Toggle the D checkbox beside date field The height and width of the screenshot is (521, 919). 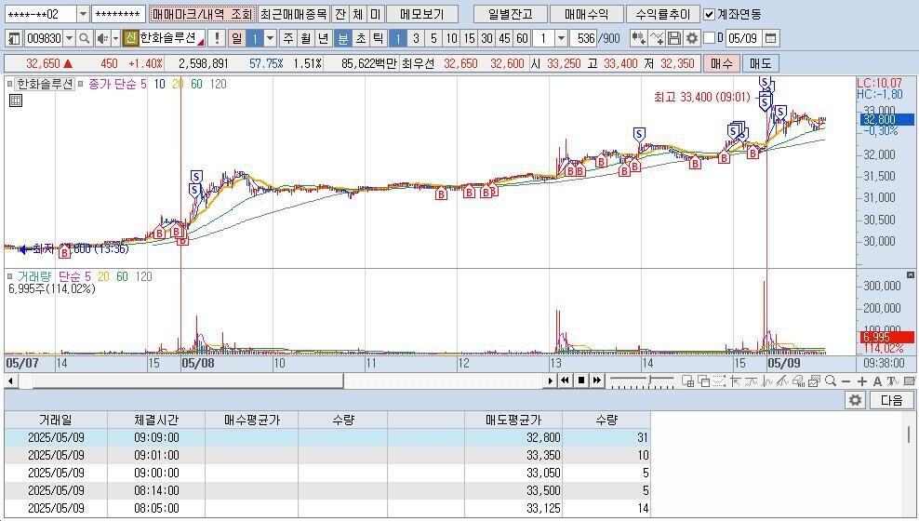click(x=709, y=38)
